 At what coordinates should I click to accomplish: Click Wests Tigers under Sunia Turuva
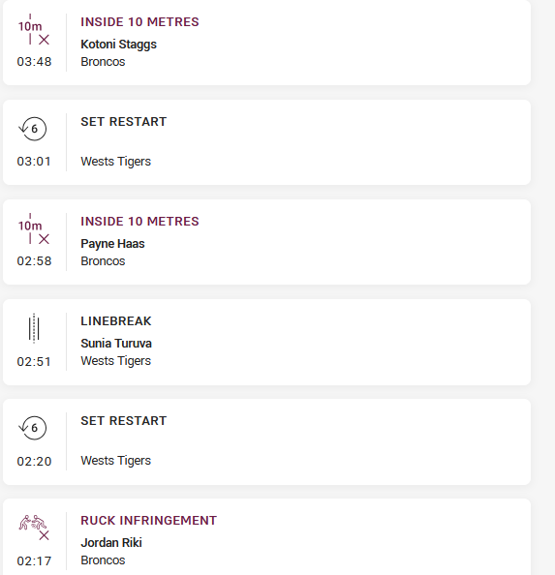pos(115,361)
